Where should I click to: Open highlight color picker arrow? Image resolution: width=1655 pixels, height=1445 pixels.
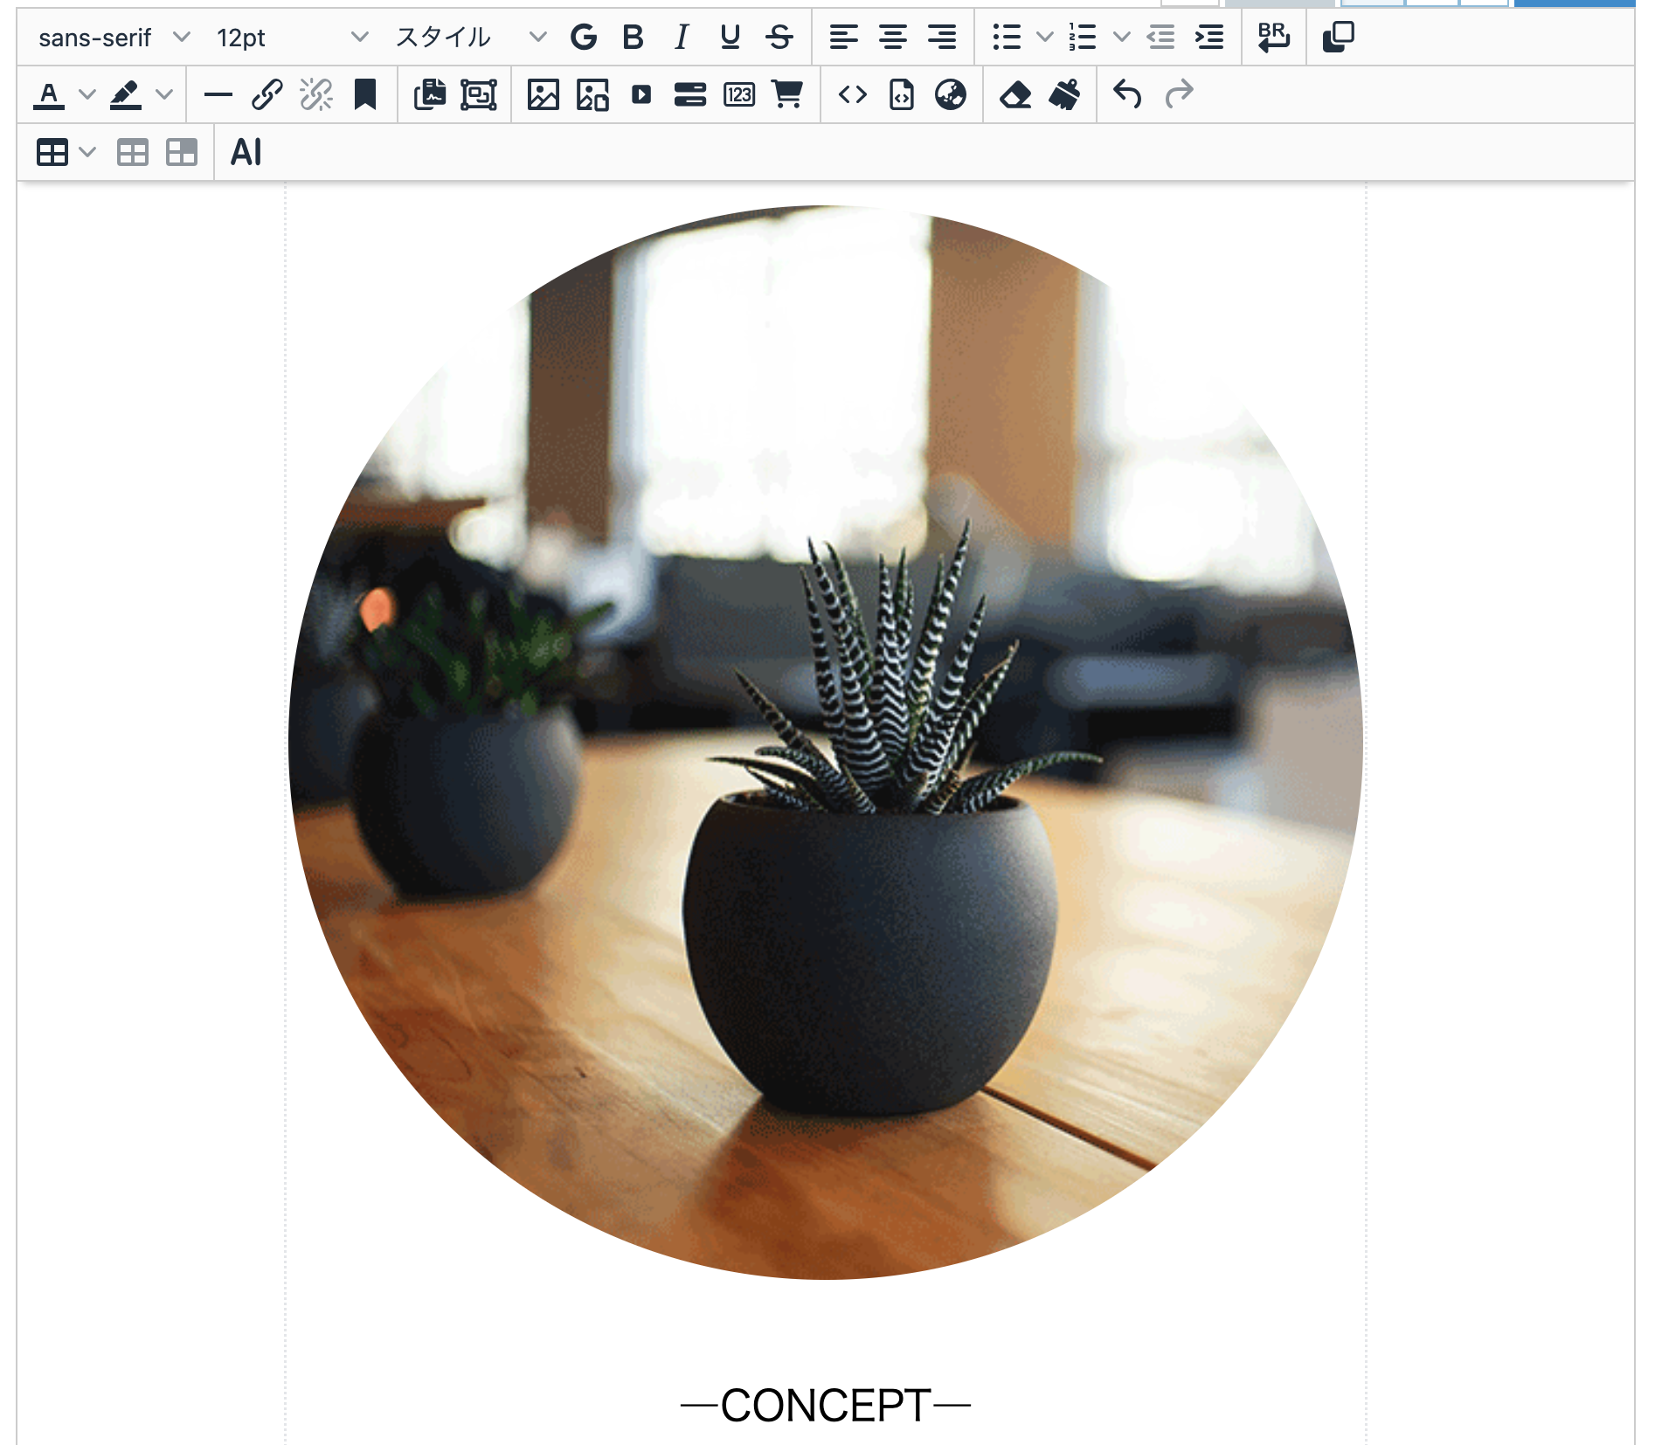(x=163, y=95)
